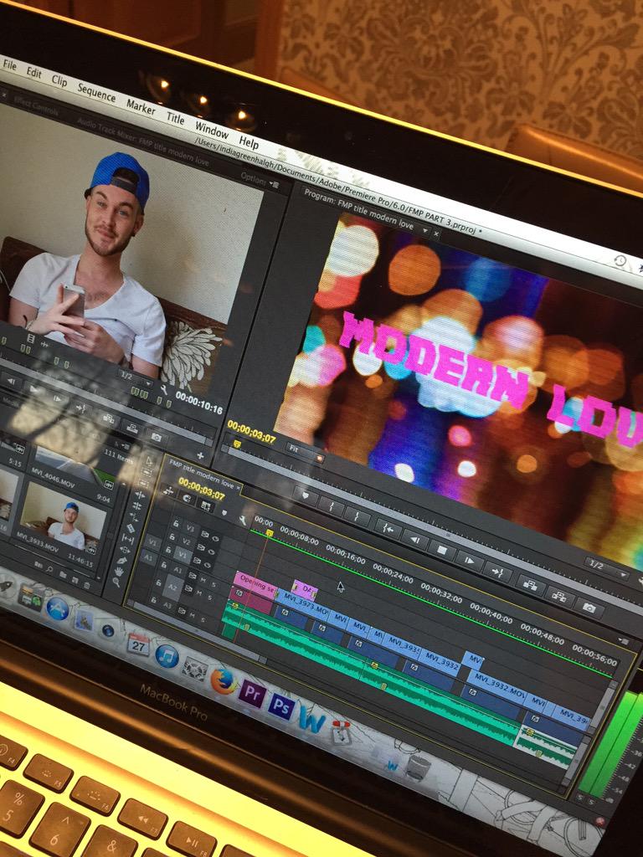The width and height of the screenshot is (643, 857).
Task: Select the Pen tool
Action: 121,561
